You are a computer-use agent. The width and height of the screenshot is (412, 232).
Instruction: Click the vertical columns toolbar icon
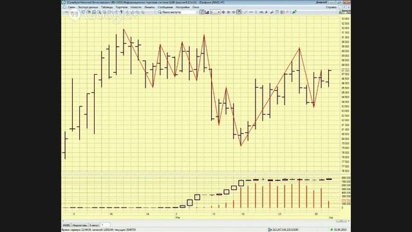(x=282, y=12)
